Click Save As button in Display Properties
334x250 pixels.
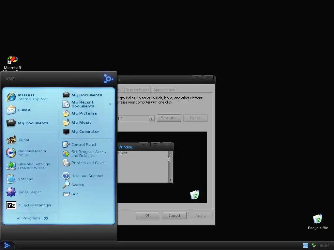169,118
